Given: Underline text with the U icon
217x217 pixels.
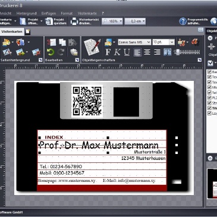Looking at the screenshot, I should [127, 52].
